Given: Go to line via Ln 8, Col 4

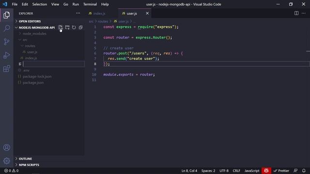Looking at the screenshot, I should [189, 171].
